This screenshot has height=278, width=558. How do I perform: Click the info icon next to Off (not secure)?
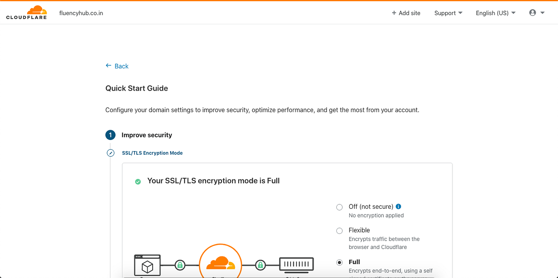tap(398, 206)
